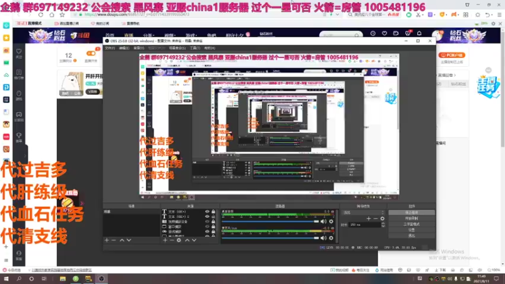Image resolution: width=505 pixels, height=284 pixels.
Task: Open File Explorer from the taskbar
Action: pos(62,279)
